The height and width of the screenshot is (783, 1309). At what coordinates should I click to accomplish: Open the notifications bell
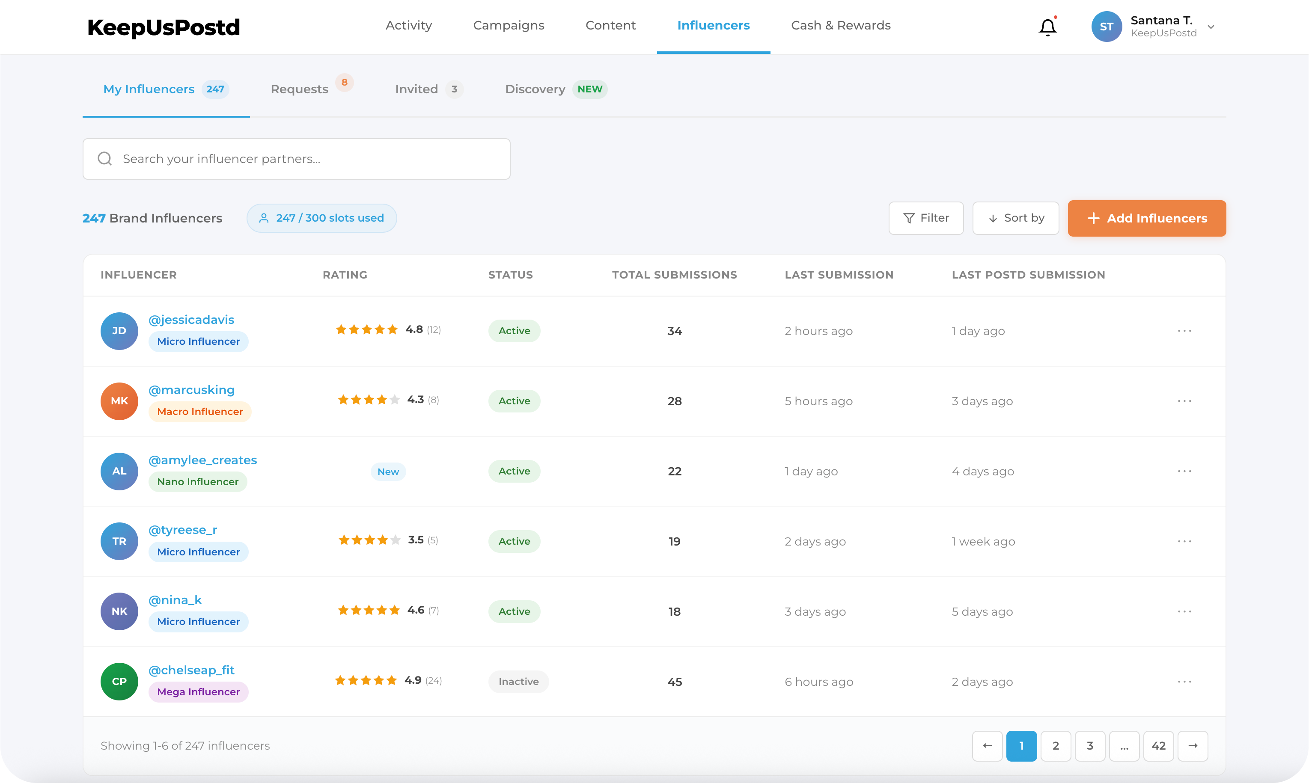click(x=1047, y=27)
